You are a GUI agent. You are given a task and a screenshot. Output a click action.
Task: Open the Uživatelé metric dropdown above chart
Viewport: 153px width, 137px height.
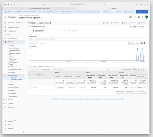point(33,43)
